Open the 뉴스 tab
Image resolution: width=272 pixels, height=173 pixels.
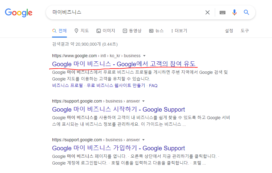(x=156, y=31)
